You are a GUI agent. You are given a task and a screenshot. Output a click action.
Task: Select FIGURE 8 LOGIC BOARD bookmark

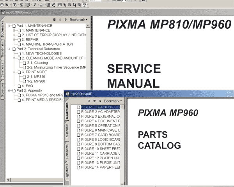(x=101, y=139)
